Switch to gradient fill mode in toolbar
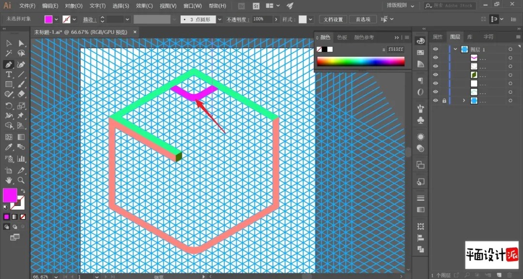523x279 pixels. [x=15, y=217]
